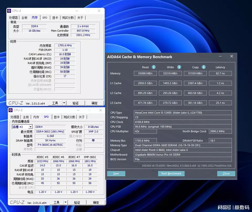Viewport: 252px width, 212px height.
Task: Click BIOS Version value F6a
Action: [x=183, y=159]
